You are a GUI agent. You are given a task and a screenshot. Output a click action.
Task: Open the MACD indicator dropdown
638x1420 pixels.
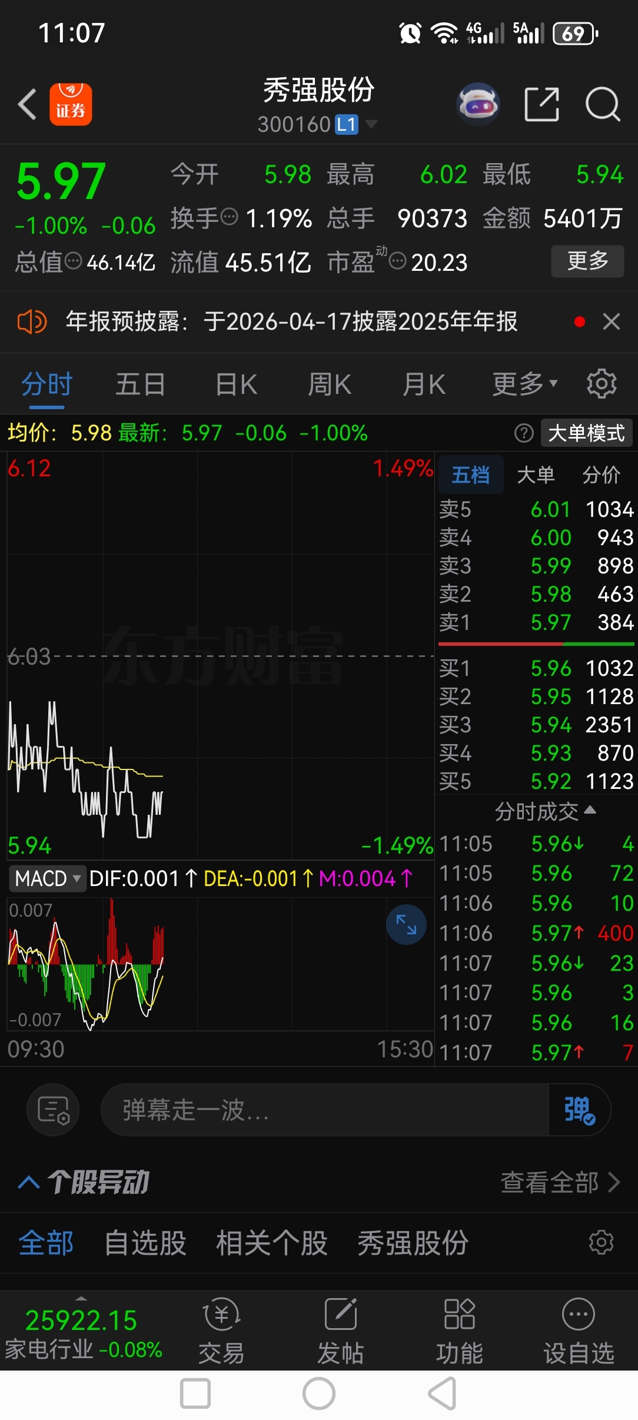click(x=48, y=878)
